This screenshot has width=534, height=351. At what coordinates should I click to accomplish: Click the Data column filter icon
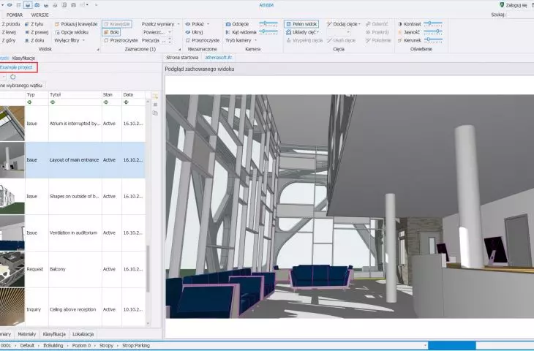pos(126,102)
